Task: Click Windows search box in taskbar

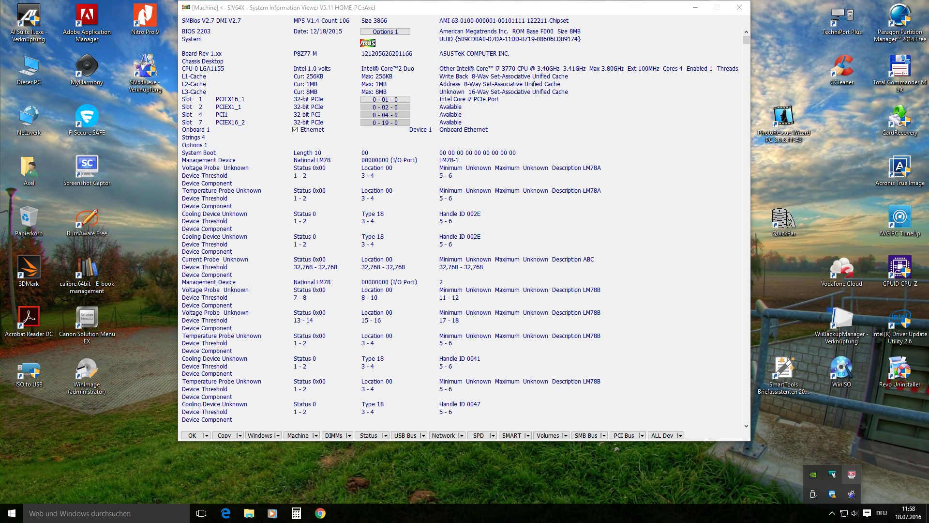Action: tap(106, 513)
